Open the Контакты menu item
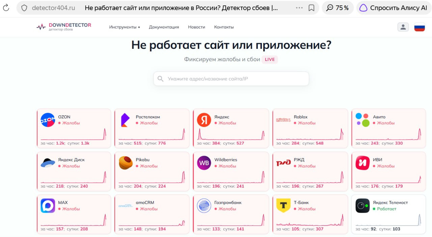This screenshot has height=237, width=432. 224,27
